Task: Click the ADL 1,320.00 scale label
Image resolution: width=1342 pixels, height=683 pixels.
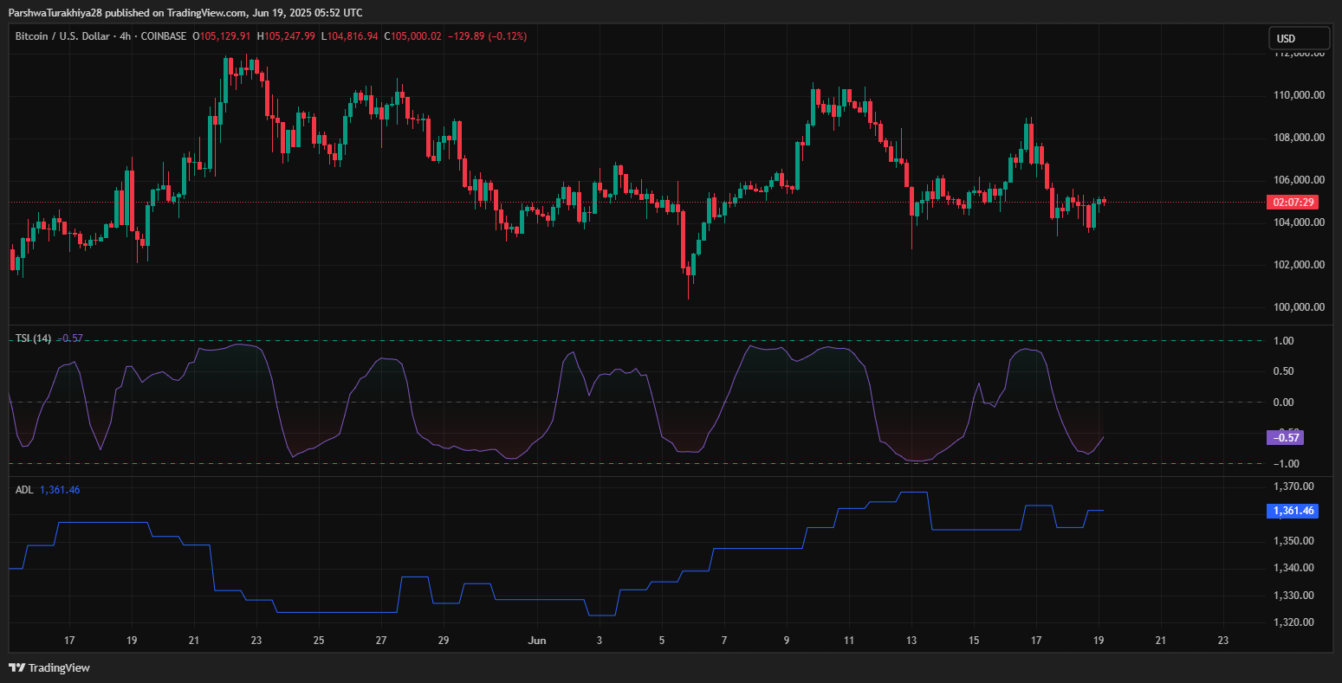Action: (x=1295, y=622)
